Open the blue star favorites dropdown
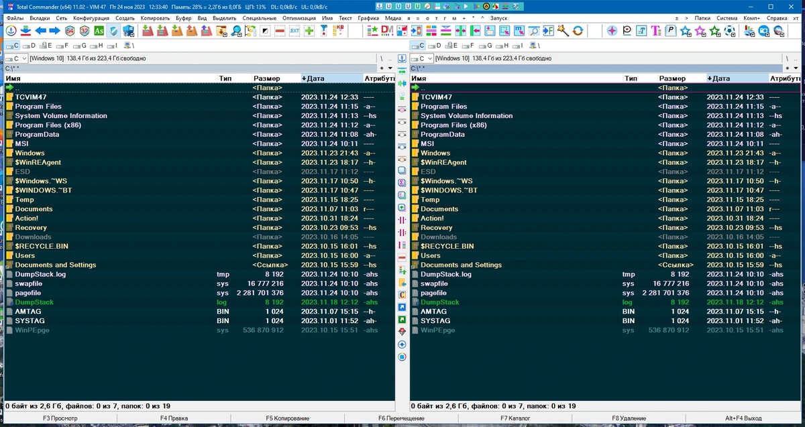This screenshot has width=805, height=427. 686,31
